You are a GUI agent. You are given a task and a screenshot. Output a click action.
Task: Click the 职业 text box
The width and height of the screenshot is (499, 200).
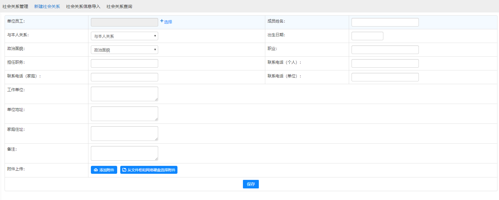pyautogui.click(x=385, y=50)
